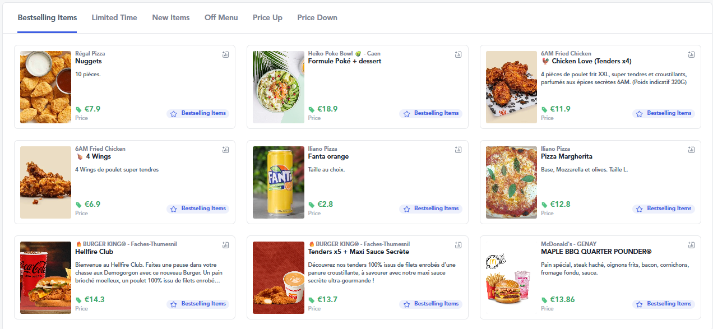Open chart icon on Pizza Margherita card

691,150
